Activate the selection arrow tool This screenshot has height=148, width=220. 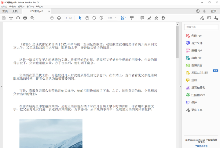(80, 18)
